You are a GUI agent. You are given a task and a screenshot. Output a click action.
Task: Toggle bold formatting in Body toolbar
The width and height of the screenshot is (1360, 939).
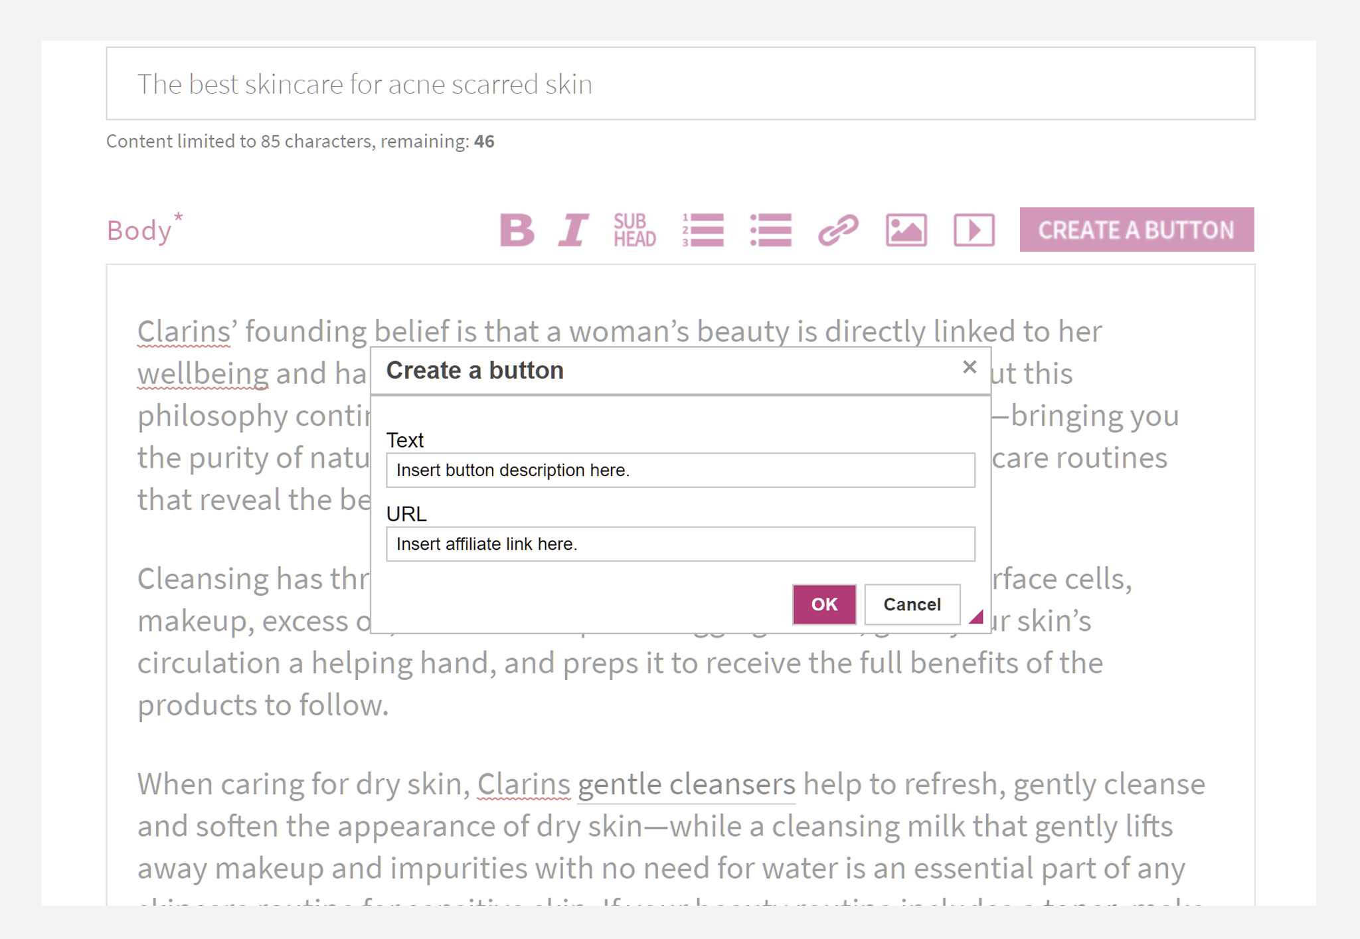click(517, 230)
